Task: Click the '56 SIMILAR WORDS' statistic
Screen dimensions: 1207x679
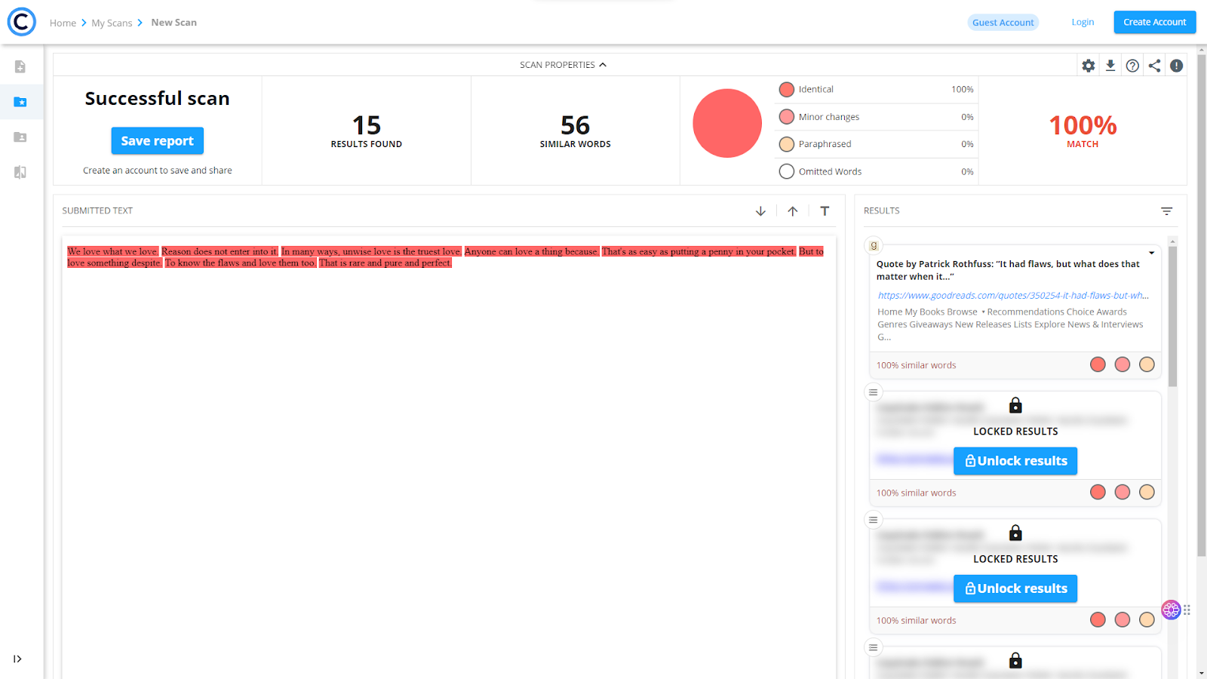Action: tap(576, 131)
